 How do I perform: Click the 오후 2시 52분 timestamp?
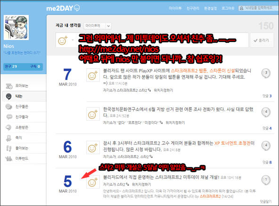[x=119, y=116]
